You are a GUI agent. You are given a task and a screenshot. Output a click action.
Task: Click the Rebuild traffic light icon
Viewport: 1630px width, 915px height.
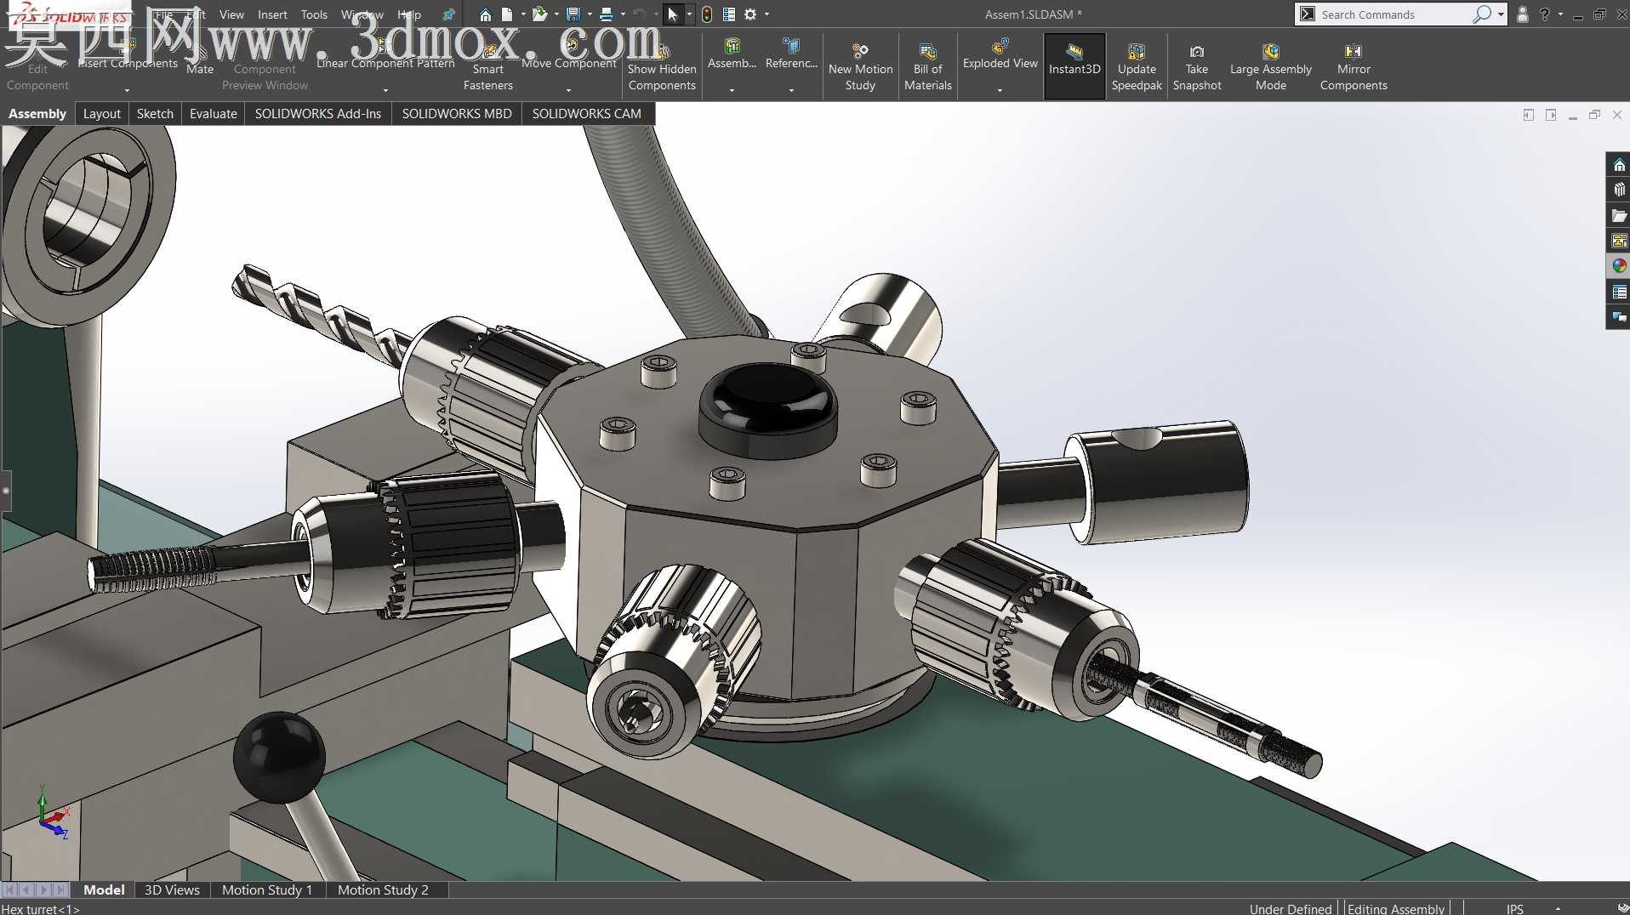(x=707, y=14)
